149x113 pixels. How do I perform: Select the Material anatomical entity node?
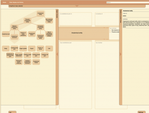point(14,27)
